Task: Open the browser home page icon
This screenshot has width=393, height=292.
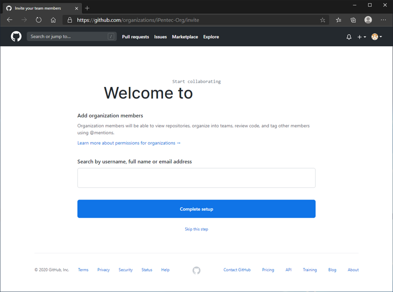Action: point(53,20)
